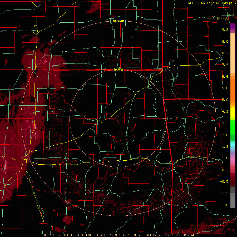Click the 5.8 value on the scale

click(x=225, y=88)
